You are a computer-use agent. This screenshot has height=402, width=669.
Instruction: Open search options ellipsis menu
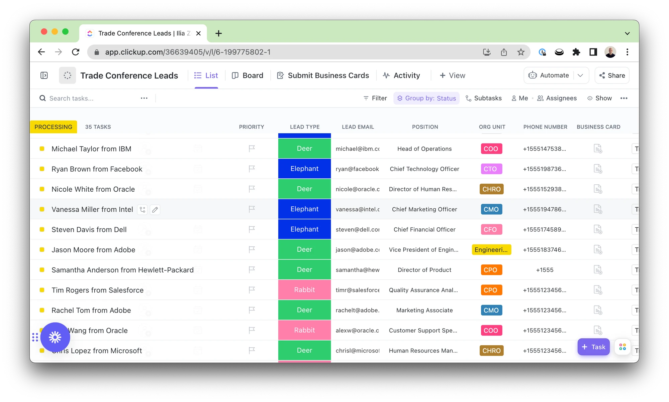144,98
